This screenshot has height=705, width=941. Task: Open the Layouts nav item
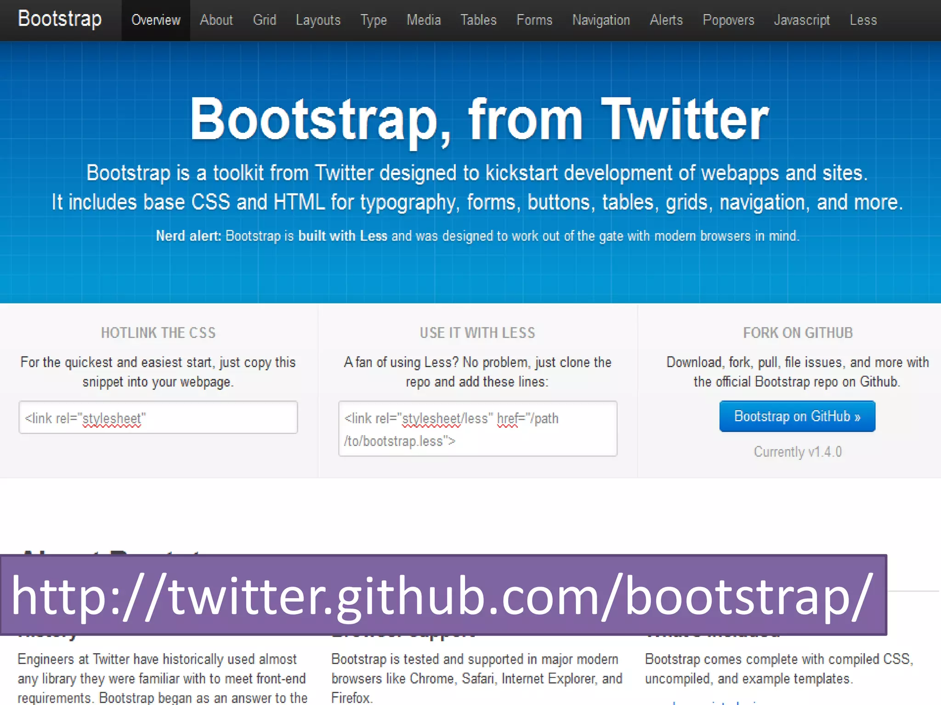click(318, 20)
